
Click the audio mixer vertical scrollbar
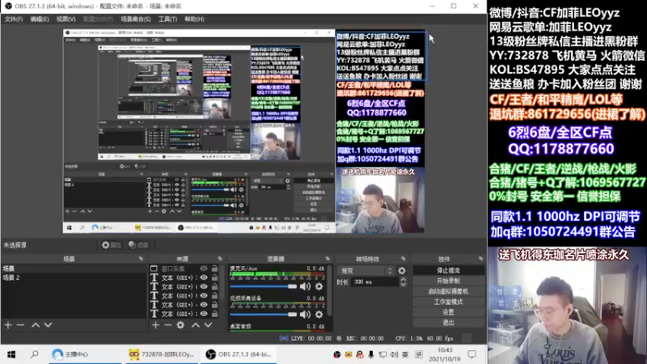click(329, 291)
